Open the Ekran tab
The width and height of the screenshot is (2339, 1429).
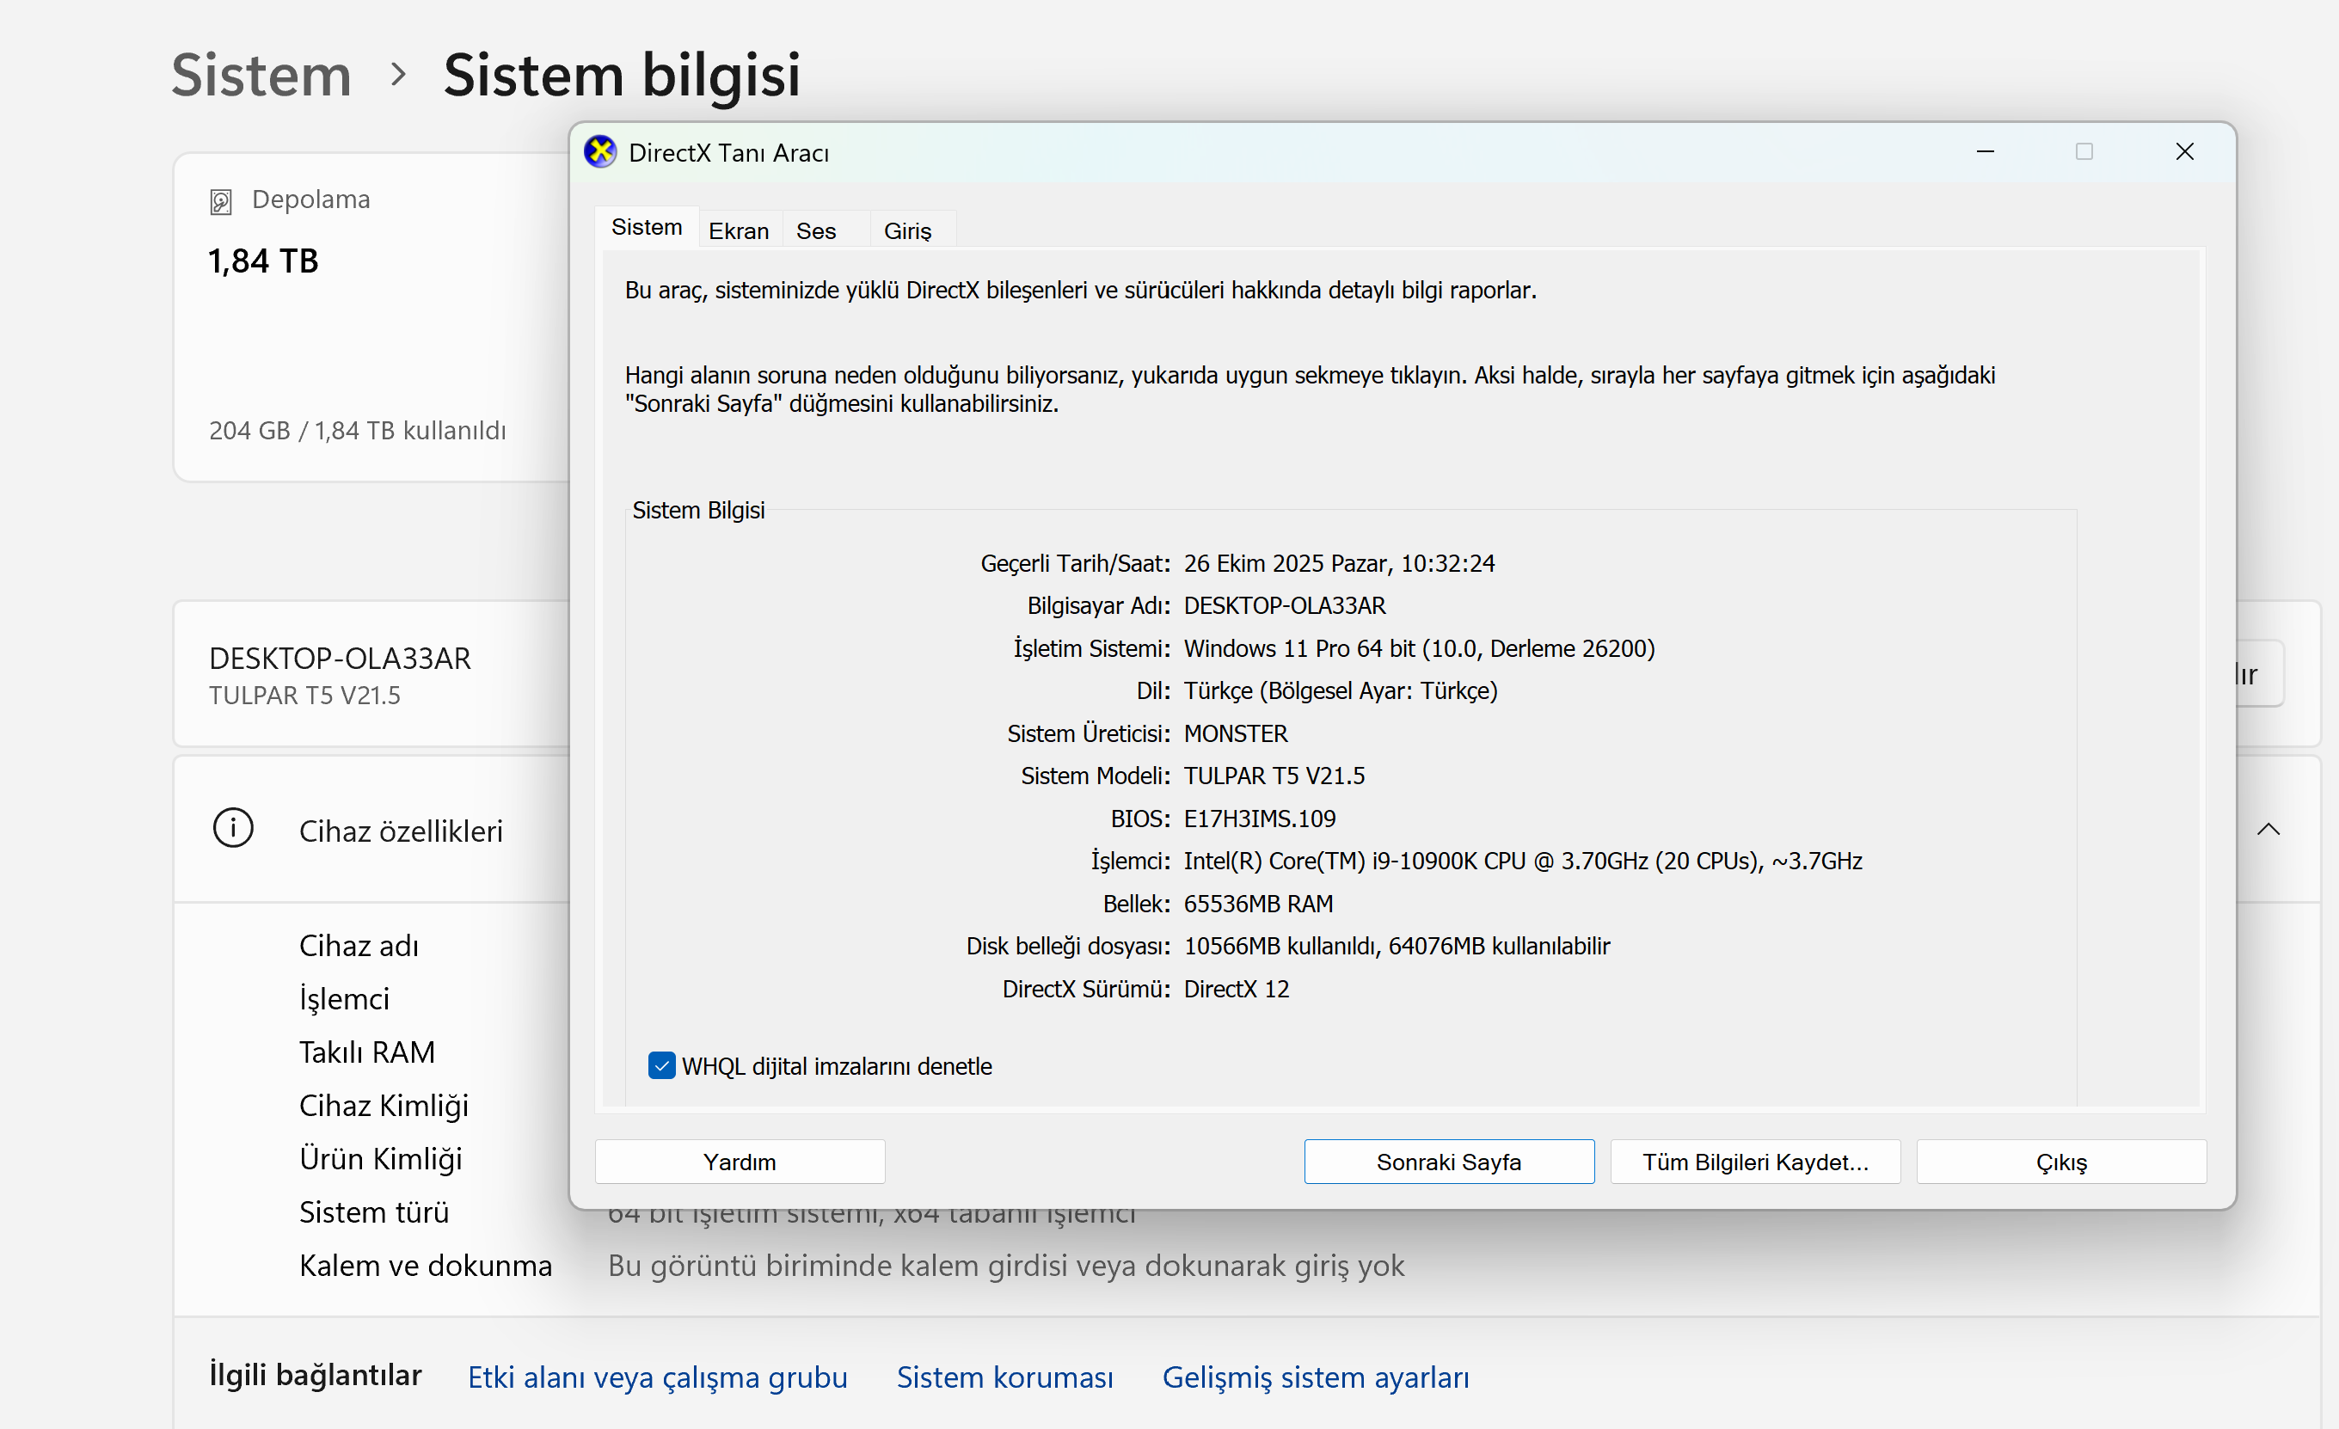point(739,230)
